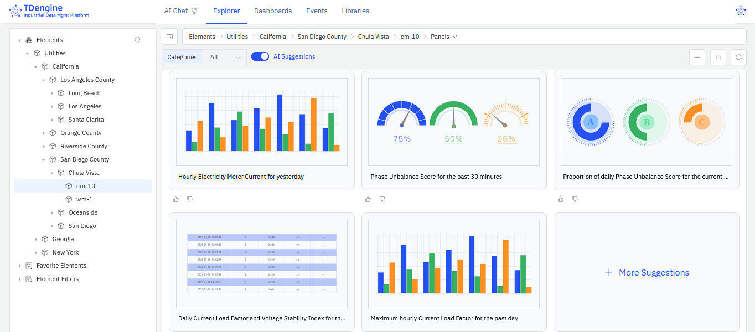The width and height of the screenshot is (755, 332).
Task: Open the user avatar icon top right
Action: click(x=741, y=11)
